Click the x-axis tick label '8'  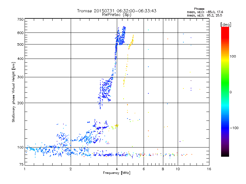tap(163, 169)
